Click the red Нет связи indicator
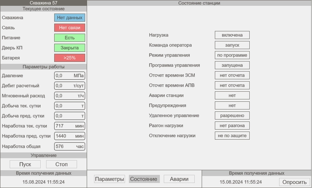Screen dimensions: 312x188 click(x=70, y=28)
